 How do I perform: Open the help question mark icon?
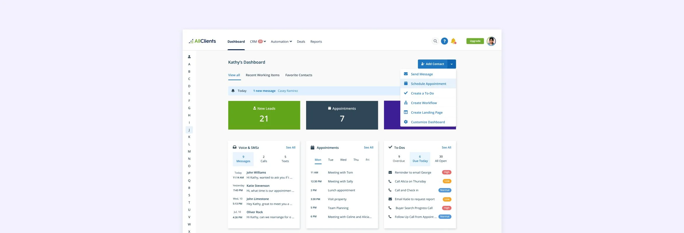[444, 41]
